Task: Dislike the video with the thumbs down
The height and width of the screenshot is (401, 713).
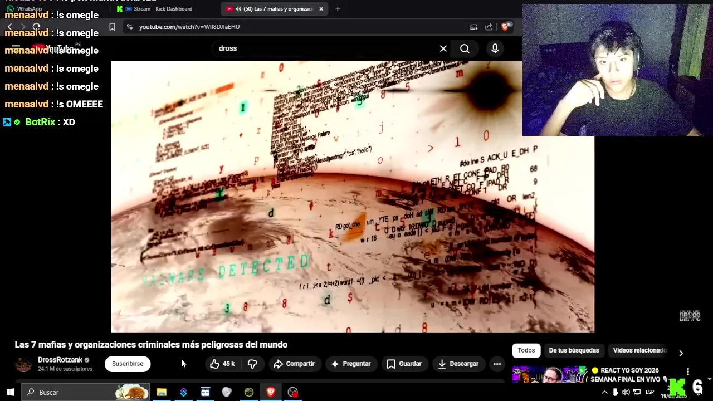Action: pyautogui.click(x=252, y=364)
